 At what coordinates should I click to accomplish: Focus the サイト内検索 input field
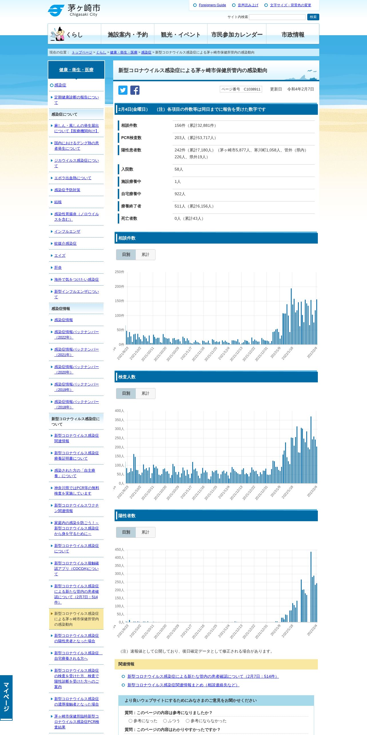click(277, 17)
